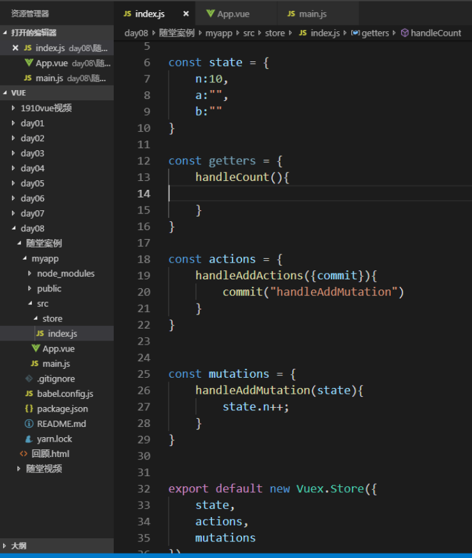Close index.js in open editors list

pos(15,48)
